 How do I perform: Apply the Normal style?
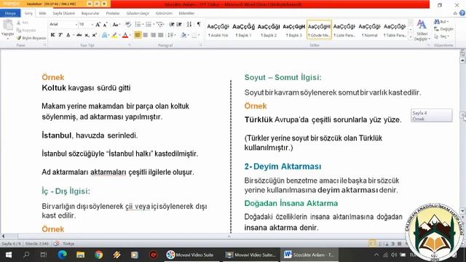point(369,30)
